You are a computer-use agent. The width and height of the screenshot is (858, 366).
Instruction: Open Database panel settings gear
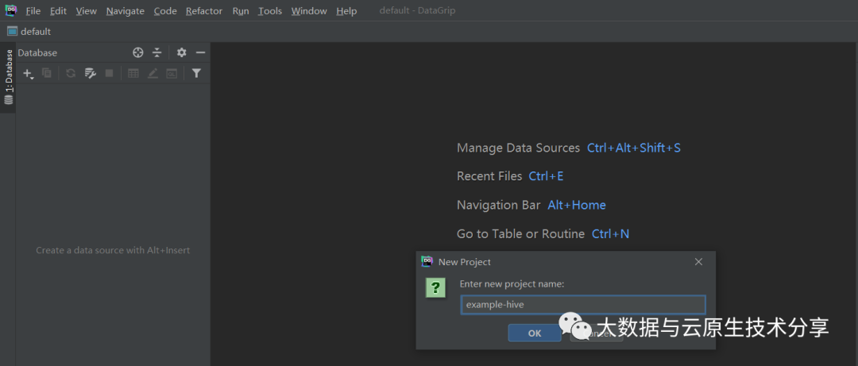click(182, 52)
